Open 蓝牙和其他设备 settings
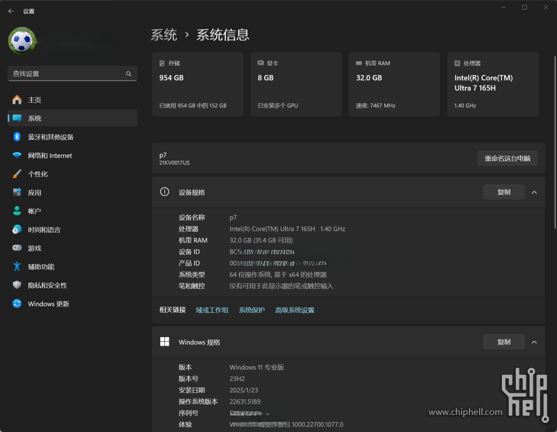Viewport: 557px width, 432px height. (x=73, y=137)
